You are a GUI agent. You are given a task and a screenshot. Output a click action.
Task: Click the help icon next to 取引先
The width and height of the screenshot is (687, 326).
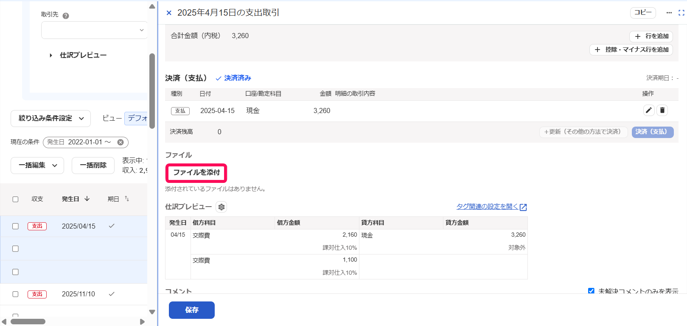[x=66, y=16]
